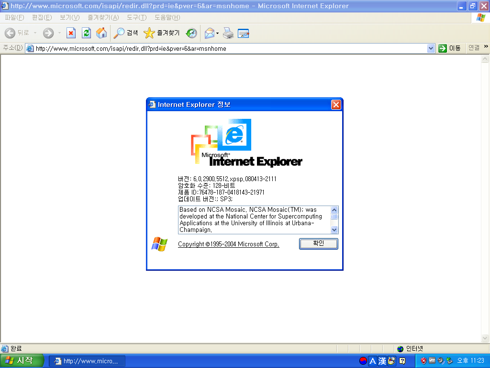Open the Back button history dropdown arrow
Viewport: 490px width, 368px height.
(x=35, y=33)
